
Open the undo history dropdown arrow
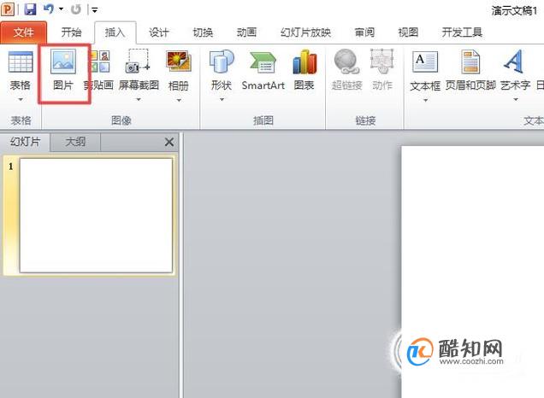(61, 9)
